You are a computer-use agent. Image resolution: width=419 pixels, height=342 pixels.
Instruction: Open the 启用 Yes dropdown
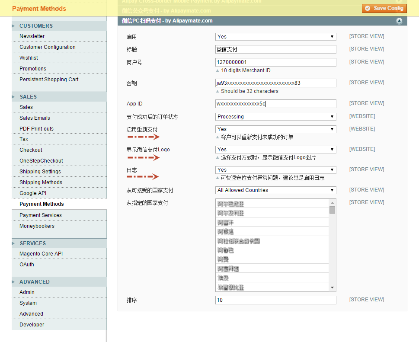point(275,37)
